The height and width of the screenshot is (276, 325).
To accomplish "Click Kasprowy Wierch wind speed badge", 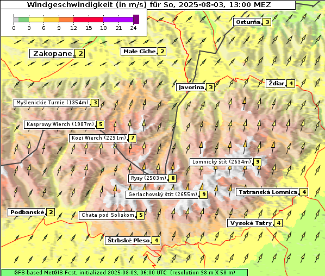I will [101, 124].
